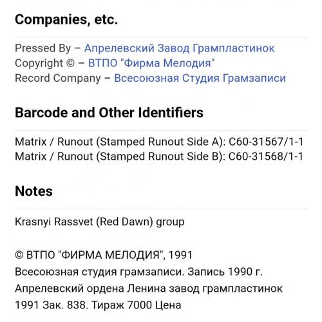Click the Krasnyi Rassvet group note
The width and height of the screenshot is (322, 322).
pyautogui.click(x=100, y=222)
